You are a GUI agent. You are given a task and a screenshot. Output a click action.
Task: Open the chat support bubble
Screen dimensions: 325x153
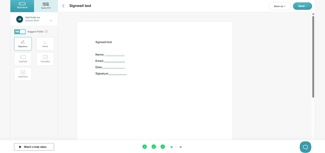click(x=306, y=147)
